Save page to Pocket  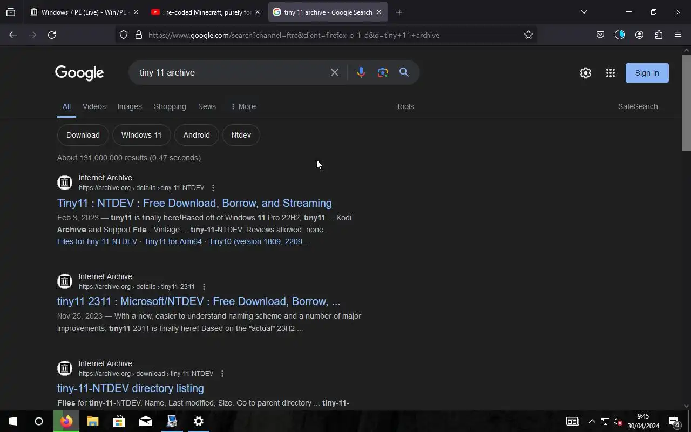click(x=600, y=35)
